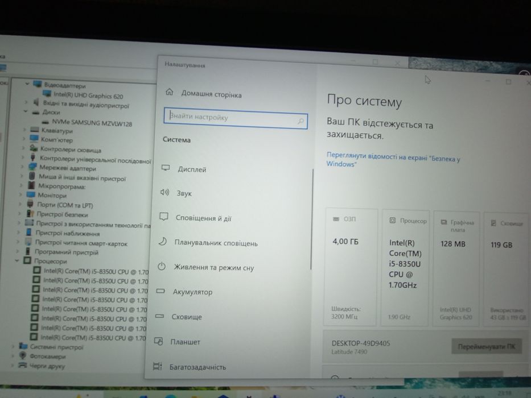Click Миша й інші вказівні пристрої icon
The height and width of the screenshot is (398, 531).
pyautogui.click(x=32, y=176)
